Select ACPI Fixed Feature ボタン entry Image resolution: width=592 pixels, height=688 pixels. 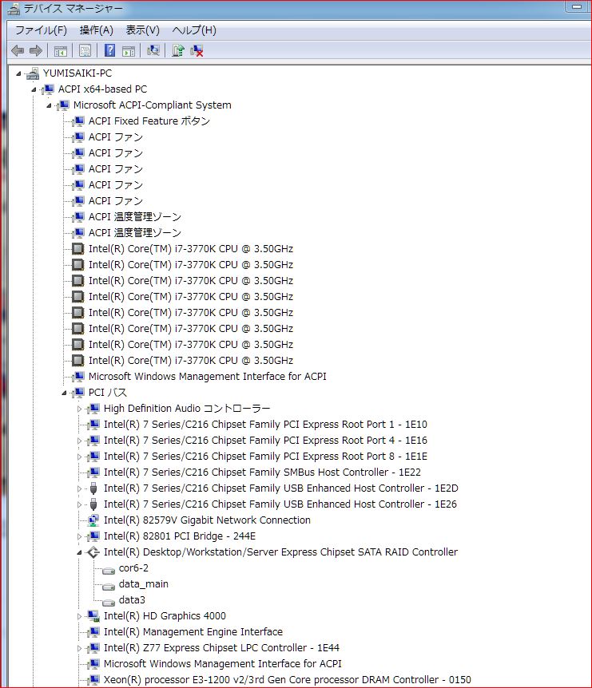click(149, 121)
